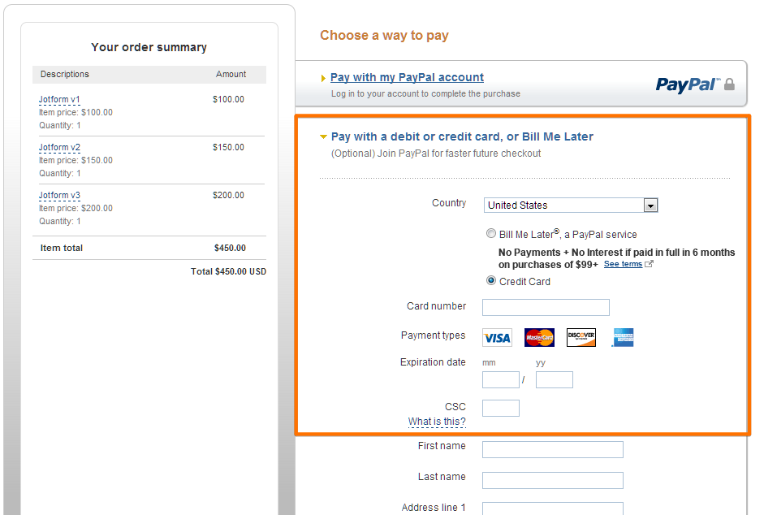Click the PayPal logo
Viewport: 764px width, 515px height.
[x=687, y=84]
